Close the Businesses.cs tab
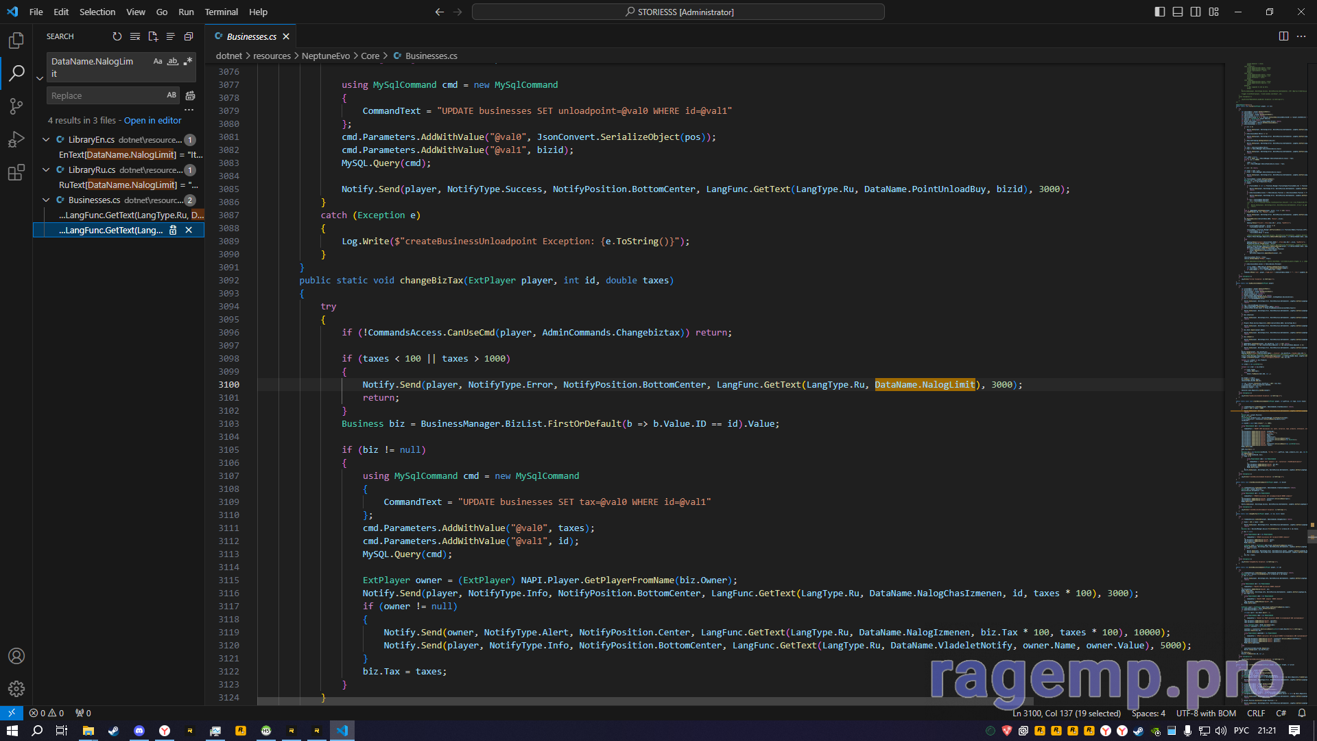The image size is (1317, 741). coord(286,36)
